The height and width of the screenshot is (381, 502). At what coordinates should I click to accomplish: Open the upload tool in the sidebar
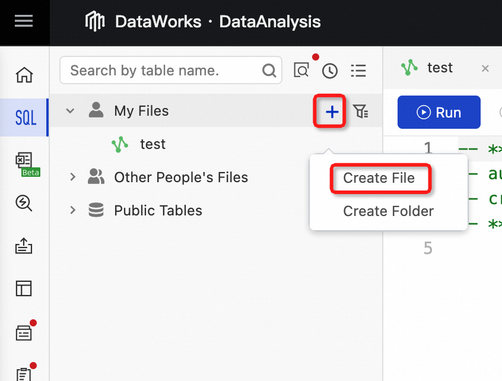[x=24, y=246]
